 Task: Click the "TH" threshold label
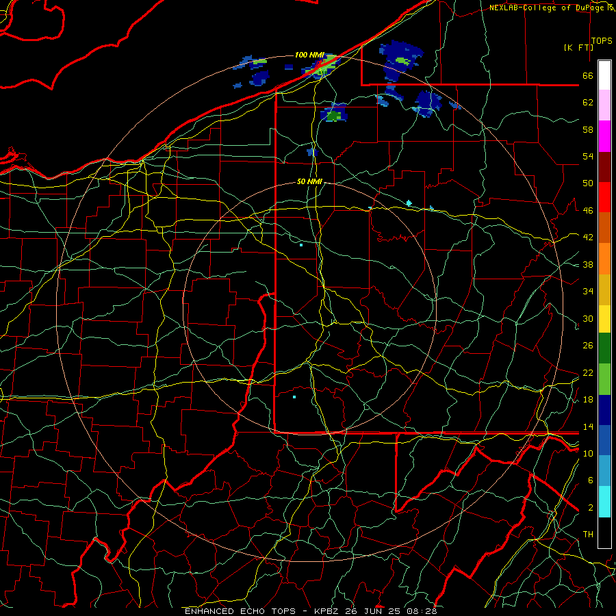[x=588, y=535]
